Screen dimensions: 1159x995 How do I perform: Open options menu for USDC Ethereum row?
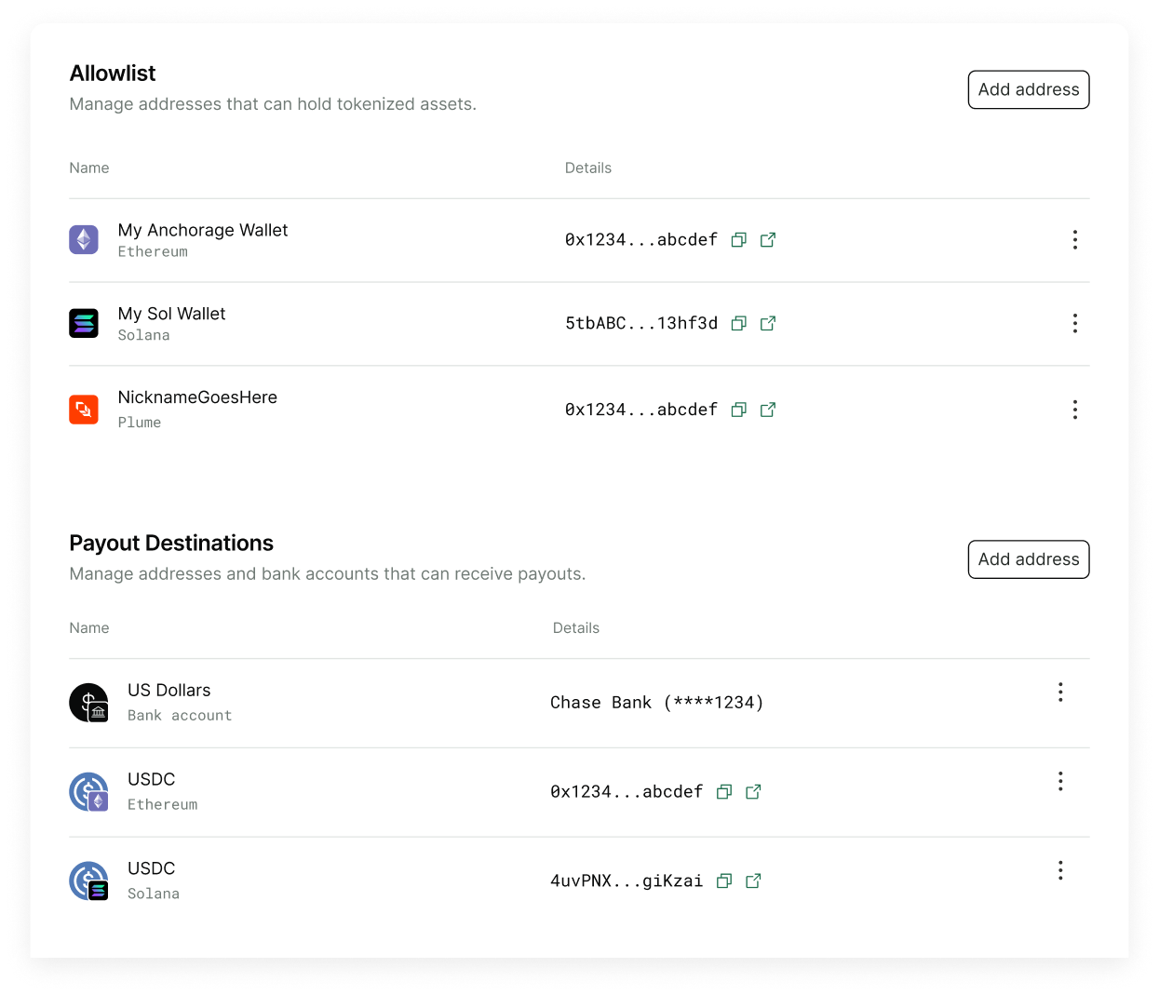(x=1059, y=781)
